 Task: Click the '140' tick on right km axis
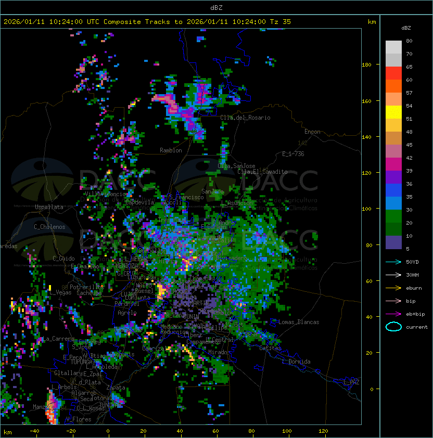click(x=366, y=137)
